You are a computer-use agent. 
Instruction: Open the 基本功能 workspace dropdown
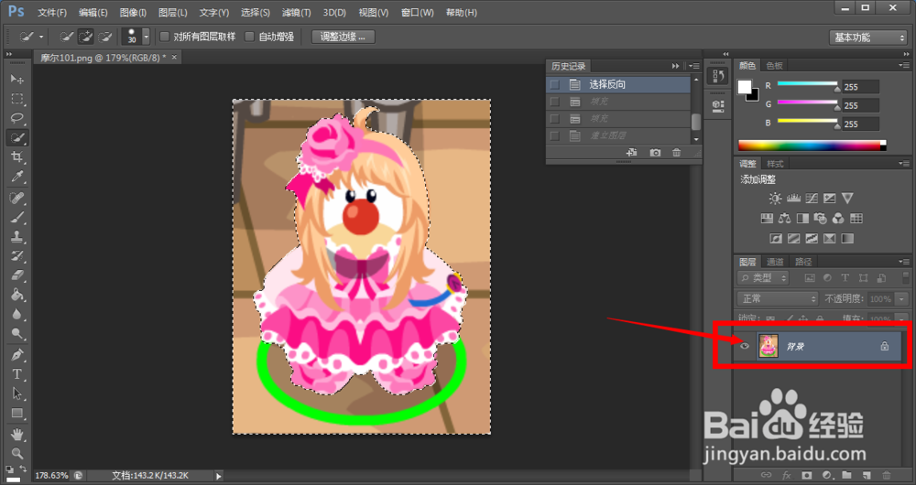(867, 38)
